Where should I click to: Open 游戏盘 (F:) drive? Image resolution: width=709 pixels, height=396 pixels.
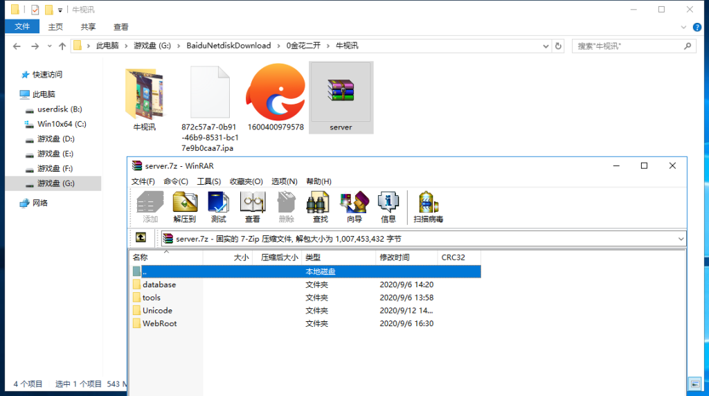coord(55,169)
